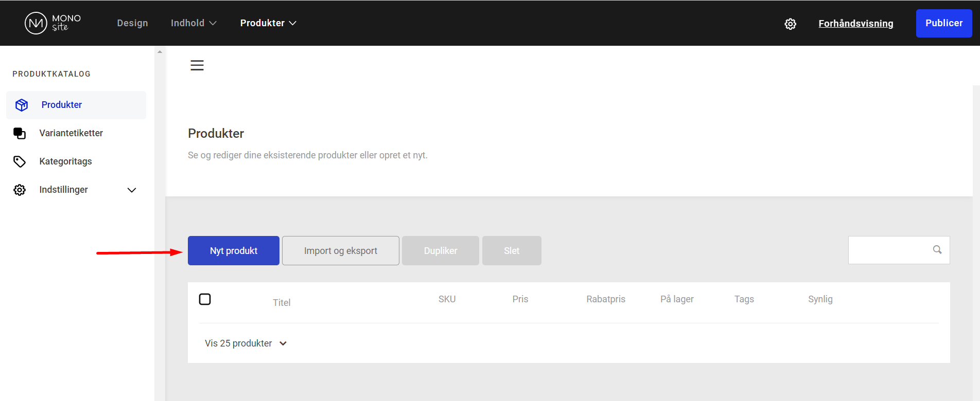Click the Mono Site logo
Screen dimensions: 980x401
52,23
